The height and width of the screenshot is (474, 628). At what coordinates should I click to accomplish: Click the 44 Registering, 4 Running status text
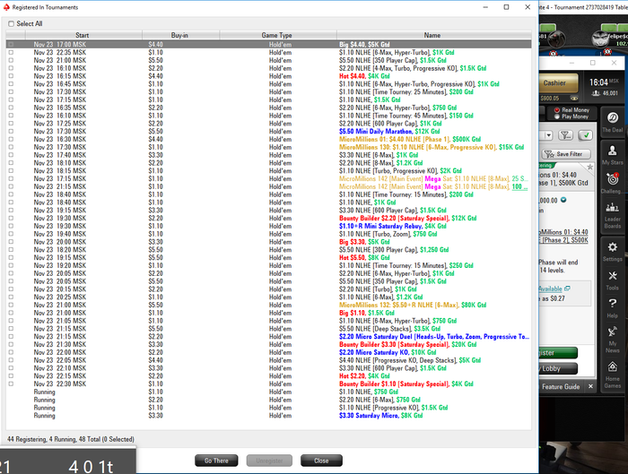71,439
